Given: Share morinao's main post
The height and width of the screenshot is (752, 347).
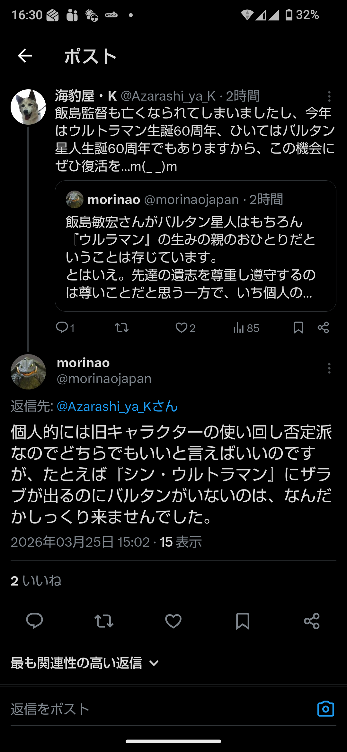Looking at the screenshot, I should [x=312, y=621].
